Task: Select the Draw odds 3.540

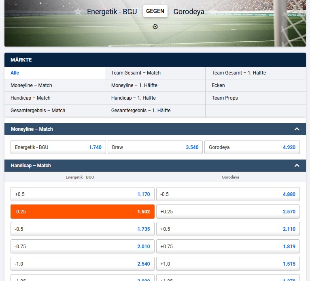Action: click(x=155, y=147)
